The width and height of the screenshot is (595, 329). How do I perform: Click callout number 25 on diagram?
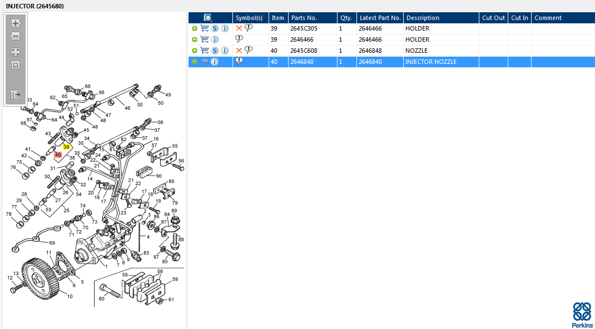[x=66, y=210]
